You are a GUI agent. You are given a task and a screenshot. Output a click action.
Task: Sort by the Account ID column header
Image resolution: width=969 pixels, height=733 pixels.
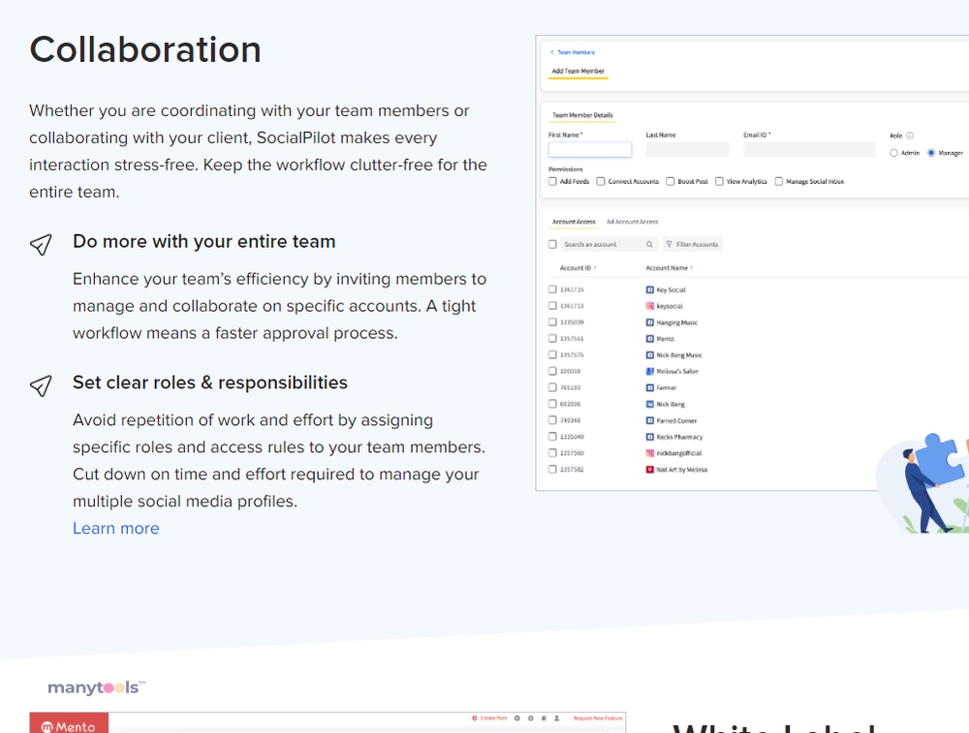[x=578, y=268]
